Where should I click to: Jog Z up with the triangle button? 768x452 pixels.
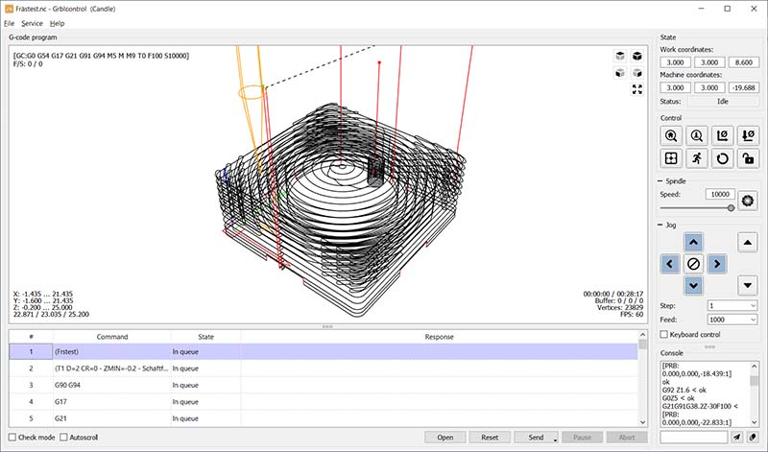pos(748,242)
